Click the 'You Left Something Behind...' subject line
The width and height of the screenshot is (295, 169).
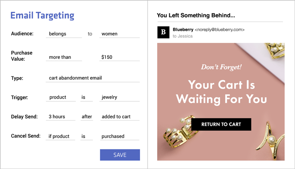[x=196, y=15]
